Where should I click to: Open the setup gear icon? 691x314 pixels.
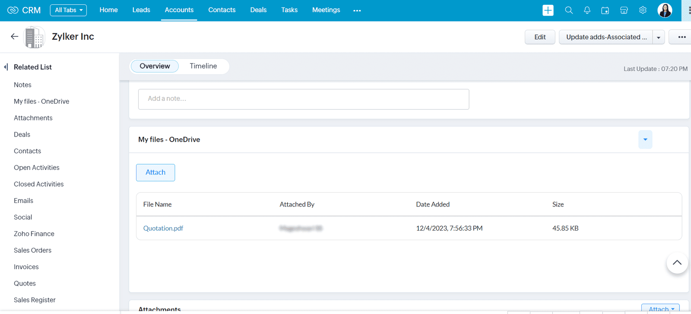pos(643,10)
